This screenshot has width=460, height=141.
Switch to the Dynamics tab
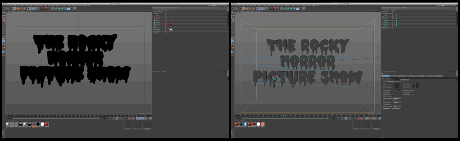tap(412, 76)
